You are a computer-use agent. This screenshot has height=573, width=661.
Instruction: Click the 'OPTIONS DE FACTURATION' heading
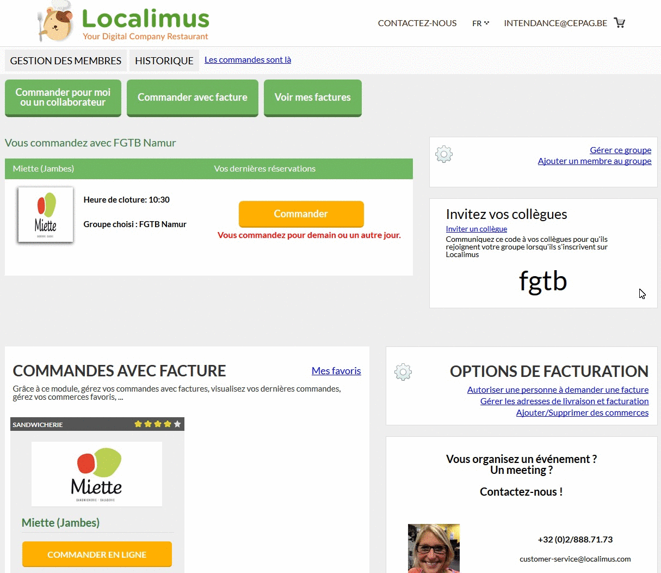click(549, 371)
